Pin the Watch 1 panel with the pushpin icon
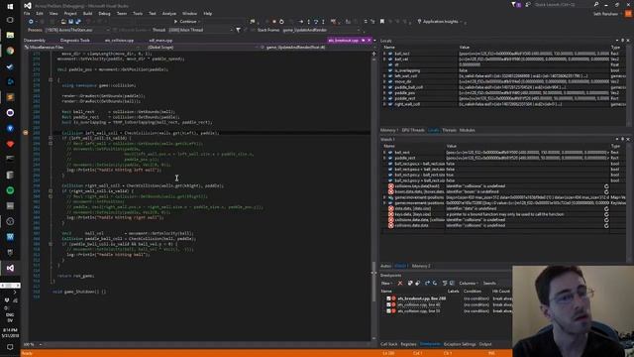634x357 pixels. click(x=622, y=139)
